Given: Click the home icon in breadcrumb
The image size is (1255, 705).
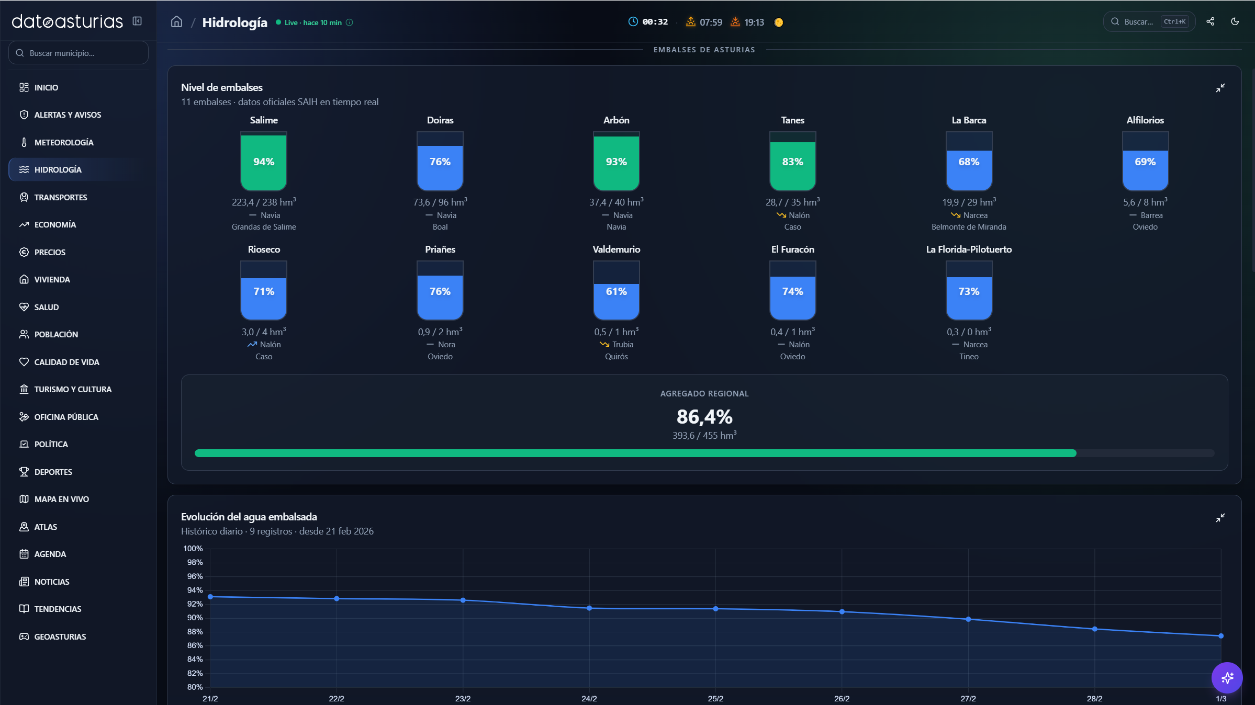Looking at the screenshot, I should (x=177, y=22).
